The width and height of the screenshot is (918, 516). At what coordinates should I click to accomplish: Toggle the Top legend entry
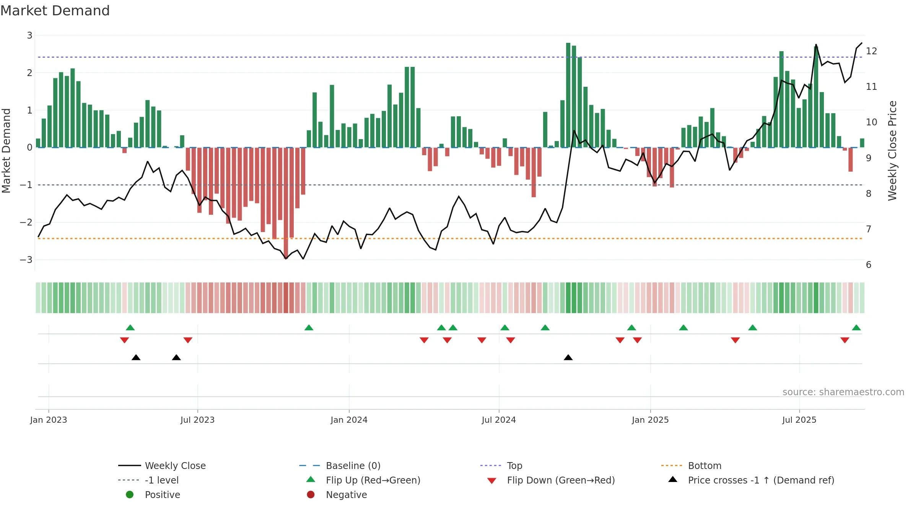(x=501, y=466)
